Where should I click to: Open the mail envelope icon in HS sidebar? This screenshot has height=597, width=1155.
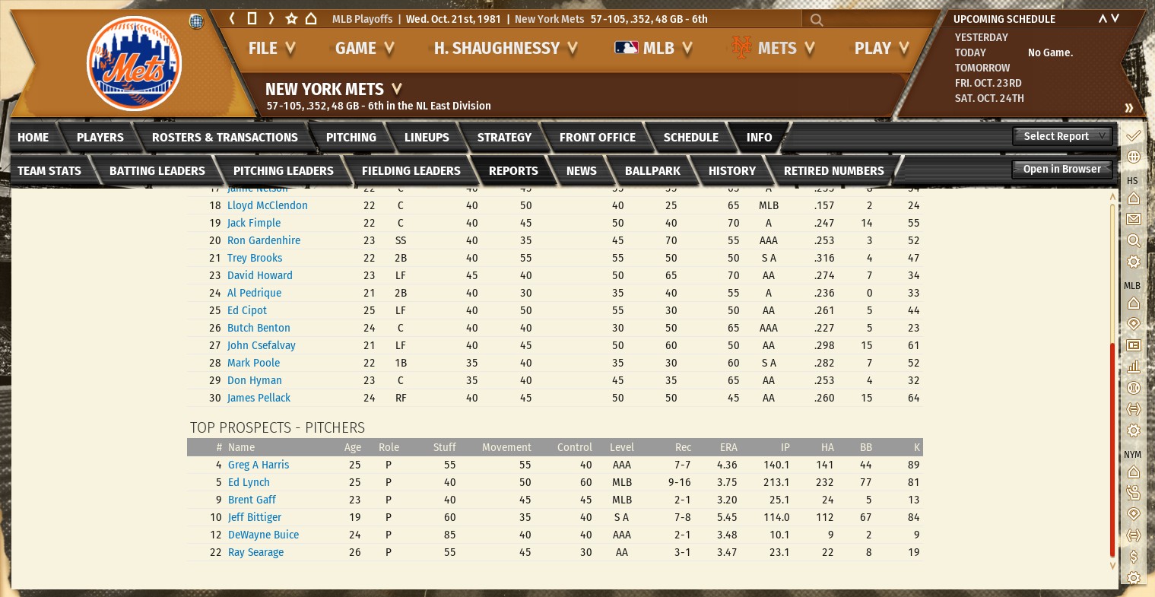[1133, 219]
